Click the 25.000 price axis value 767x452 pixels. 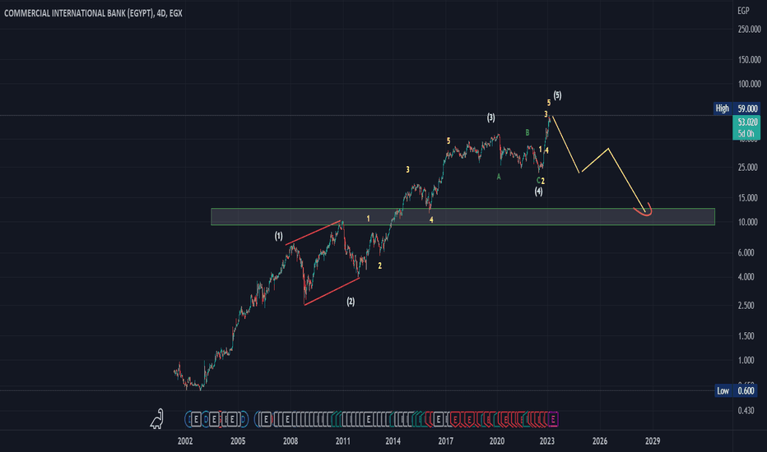[x=747, y=168]
